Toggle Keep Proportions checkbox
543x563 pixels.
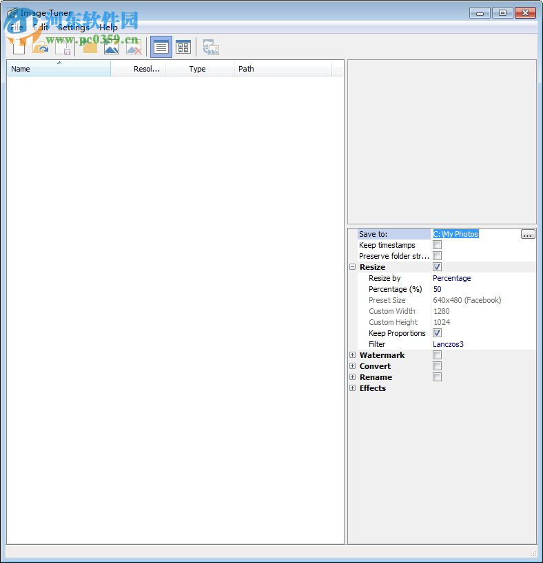coord(438,333)
